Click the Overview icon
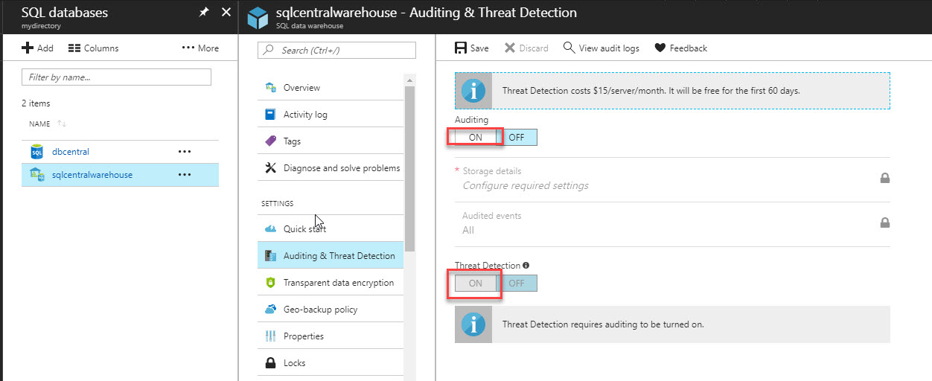The image size is (932, 381). (270, 88)
